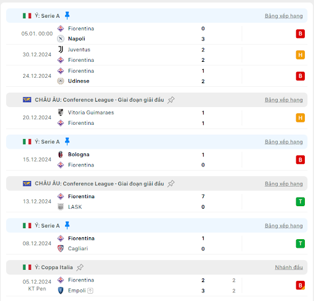Click the orange H badge of the Juventus match
The width and height of the screenshot is (314, 301).
pyautogui.click(x=301, y=55)
